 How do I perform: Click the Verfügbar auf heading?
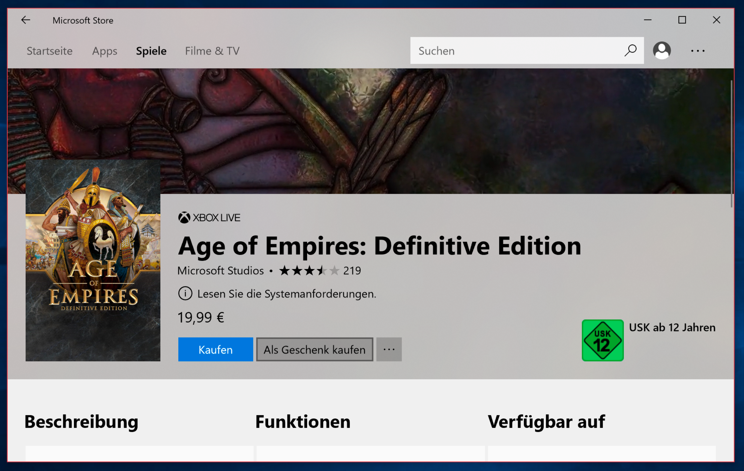point(546,422)
